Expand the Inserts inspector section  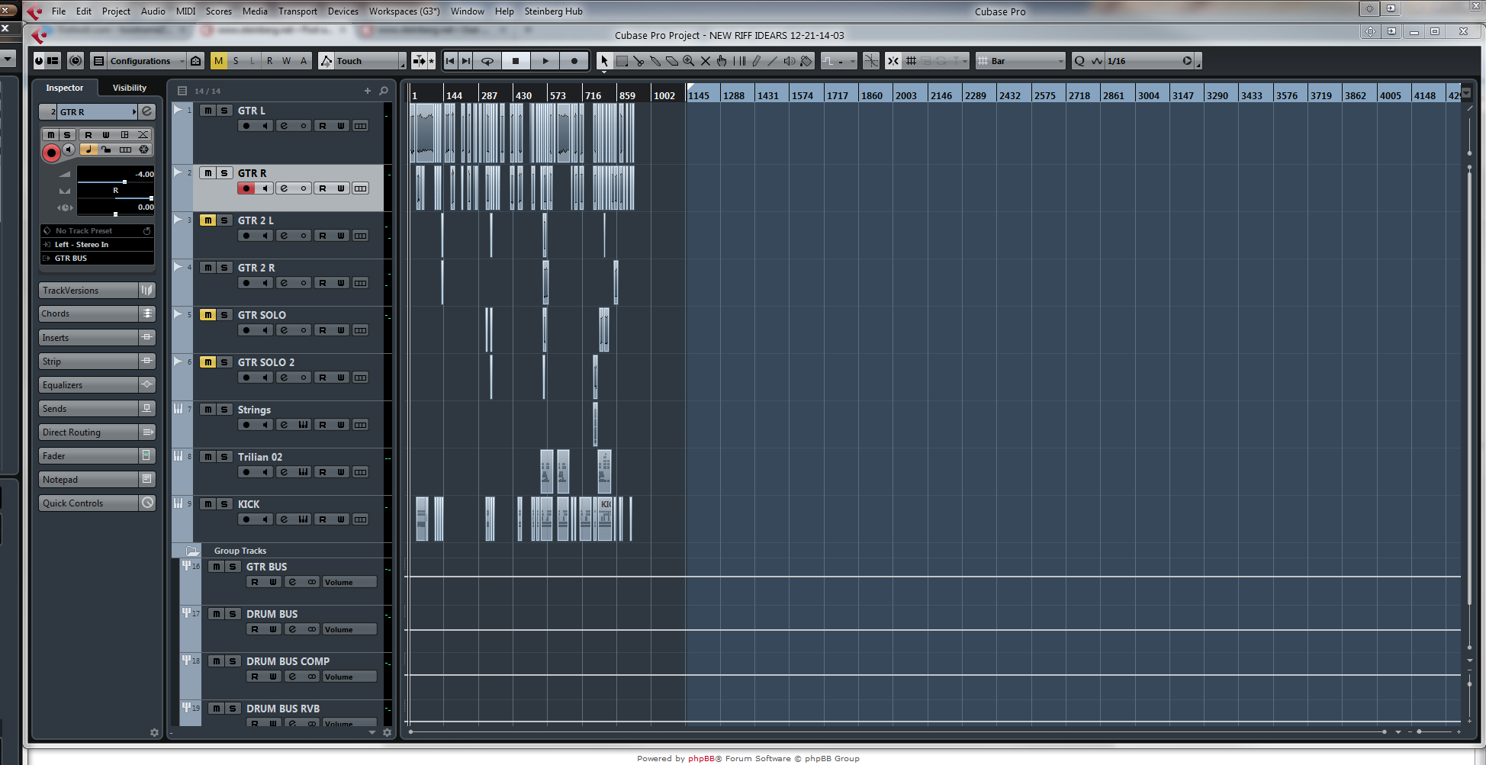97,338
